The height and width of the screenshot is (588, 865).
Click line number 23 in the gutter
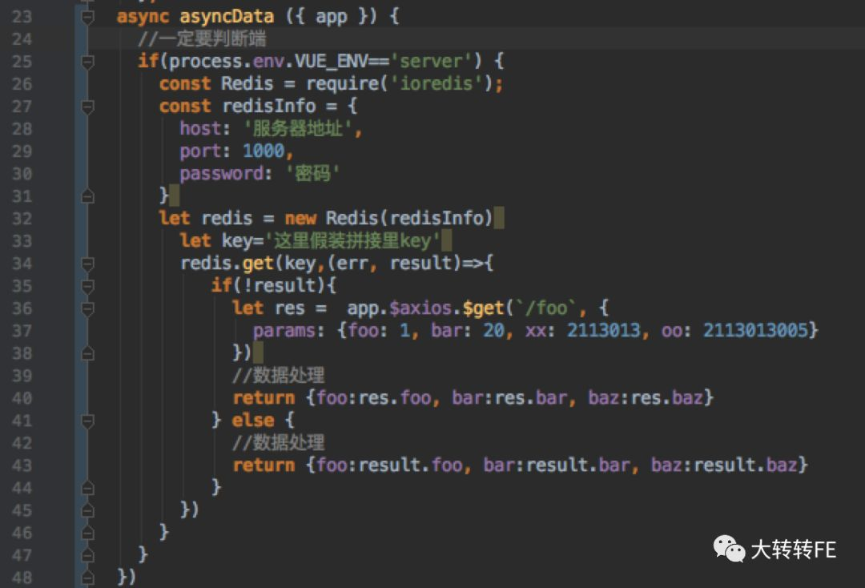pyautogui.click(x=22, y=17)
